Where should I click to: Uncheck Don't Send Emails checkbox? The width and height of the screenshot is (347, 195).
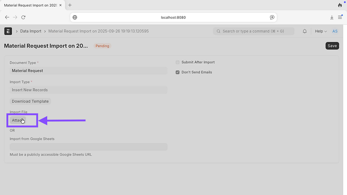tap(177, 72)
